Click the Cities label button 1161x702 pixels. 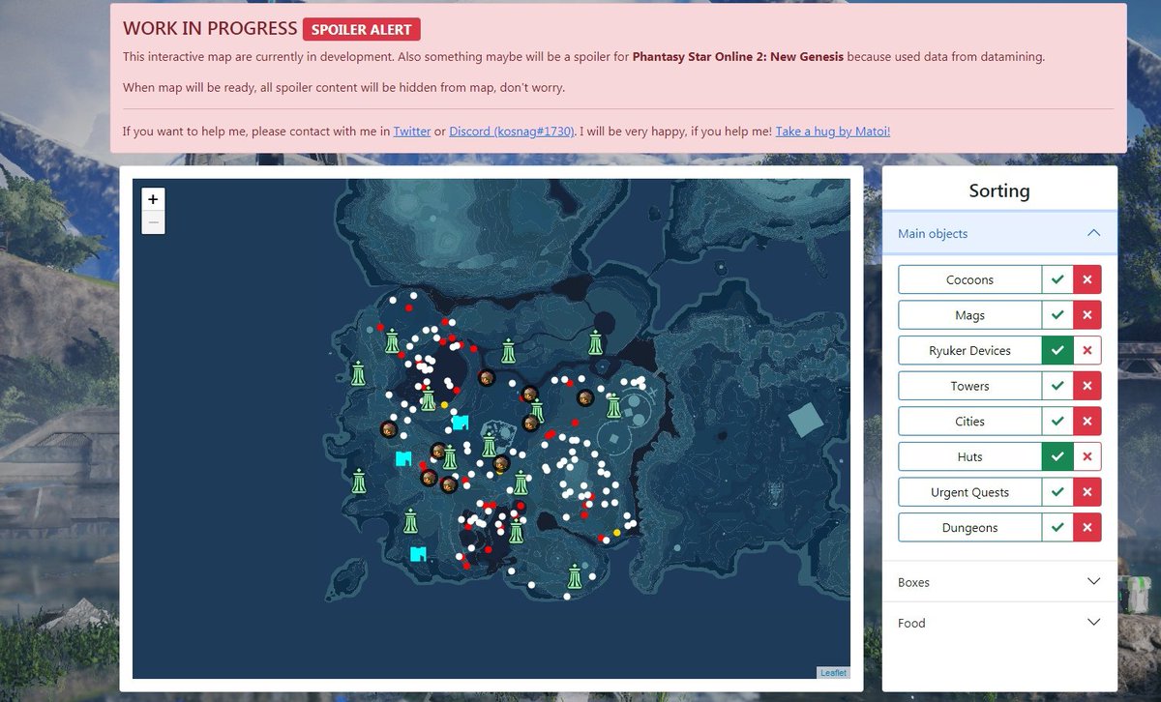(x=969, y=422)
